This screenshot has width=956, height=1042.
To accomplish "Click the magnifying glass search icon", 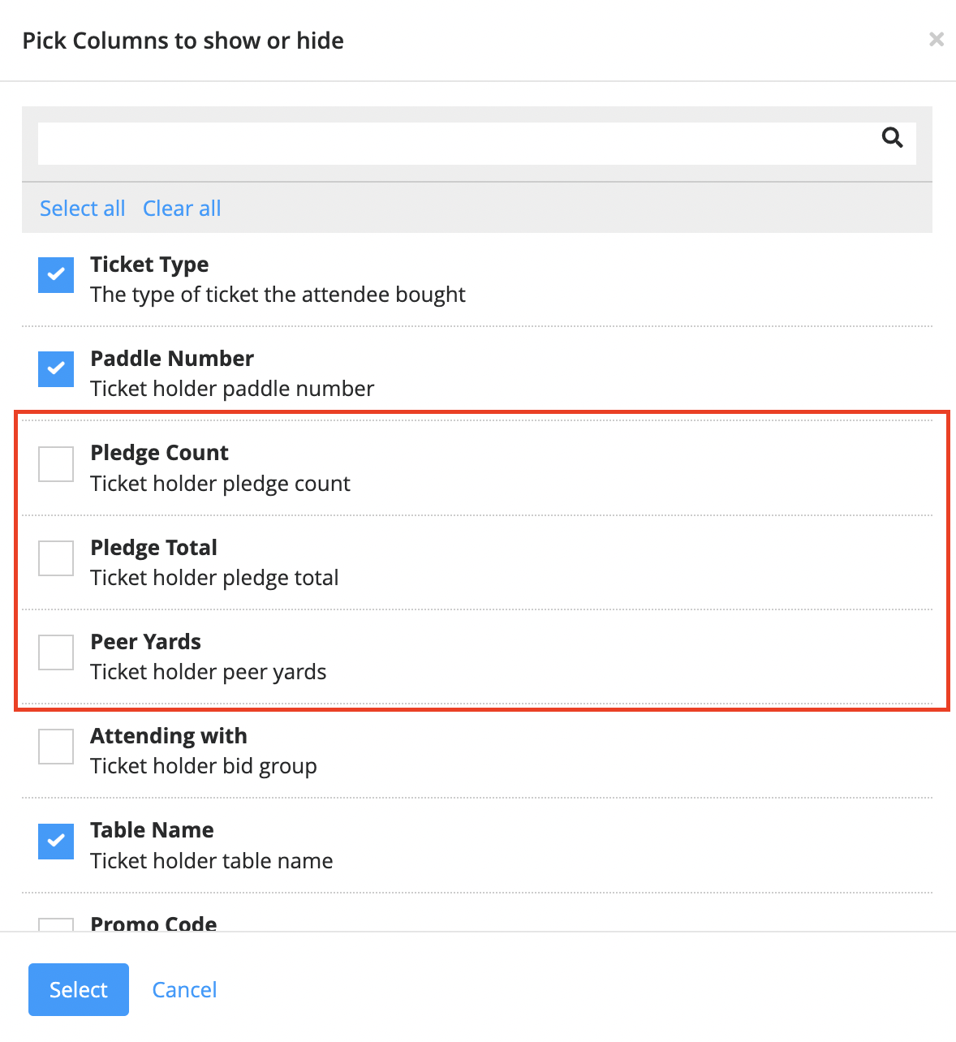I will [x=892, y=138].
